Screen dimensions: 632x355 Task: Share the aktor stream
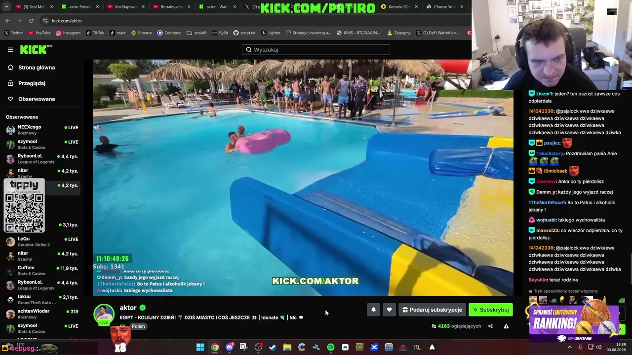click(x=490, y=326)
